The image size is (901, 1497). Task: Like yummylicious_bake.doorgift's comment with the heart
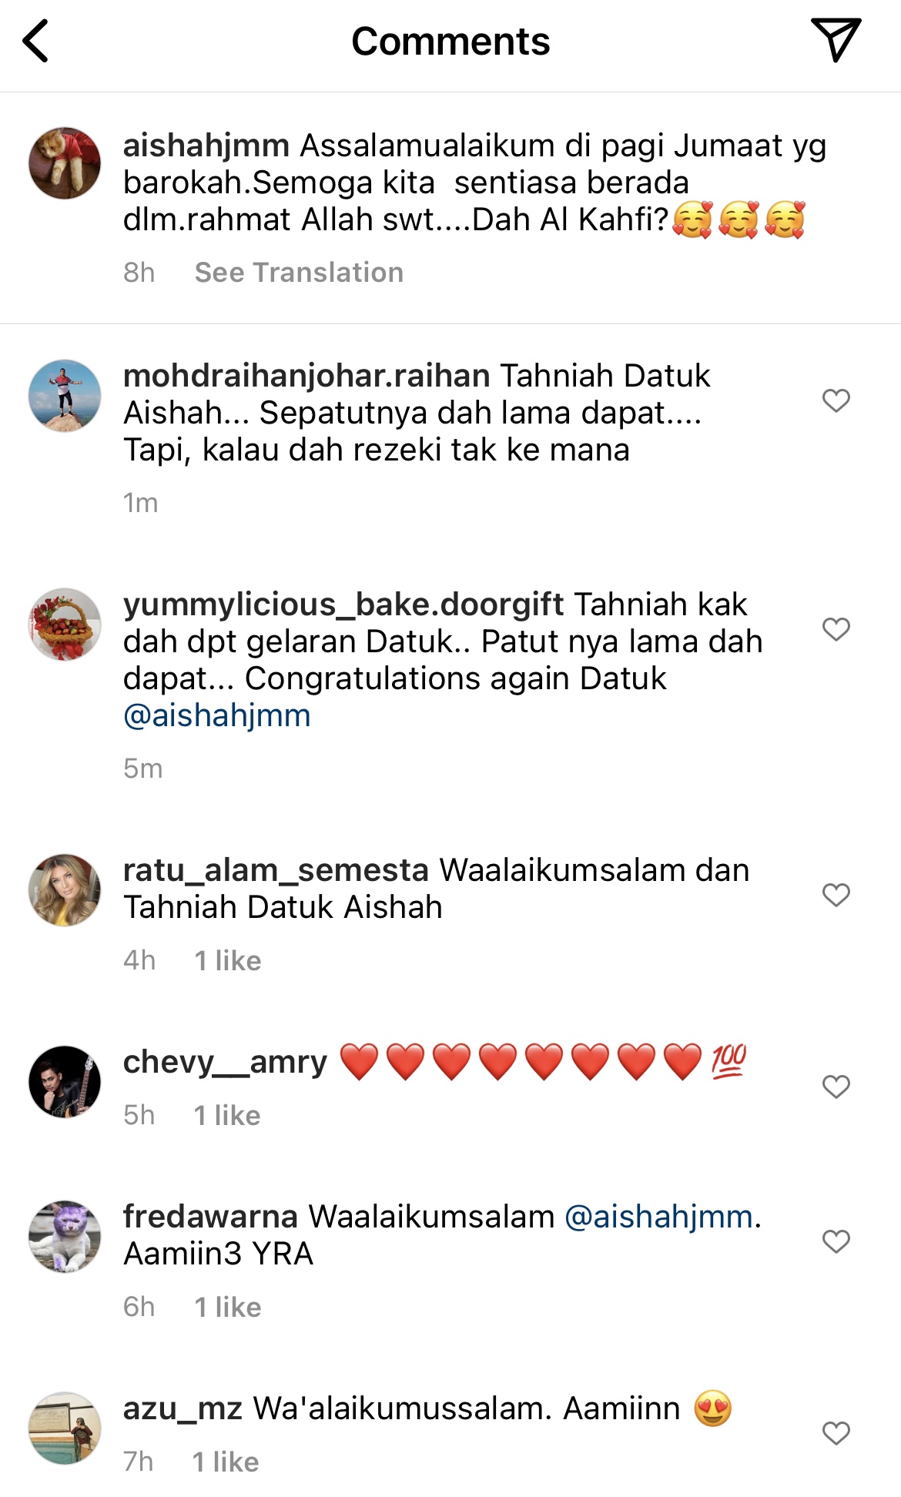click(x=836, y=629)
